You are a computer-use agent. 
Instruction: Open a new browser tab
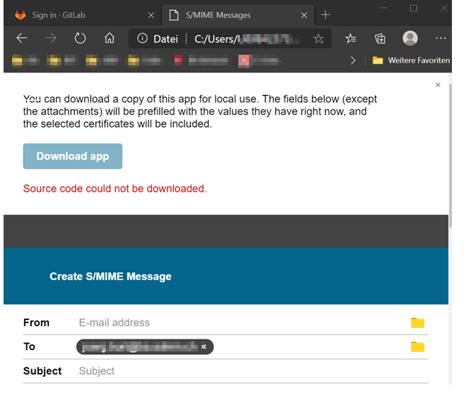[326, 15]
